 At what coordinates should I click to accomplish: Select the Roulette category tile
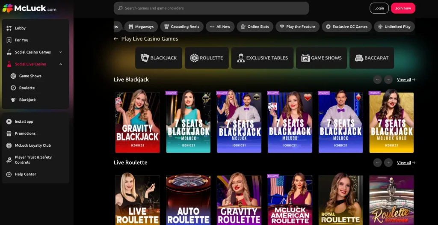pos(207,58)
